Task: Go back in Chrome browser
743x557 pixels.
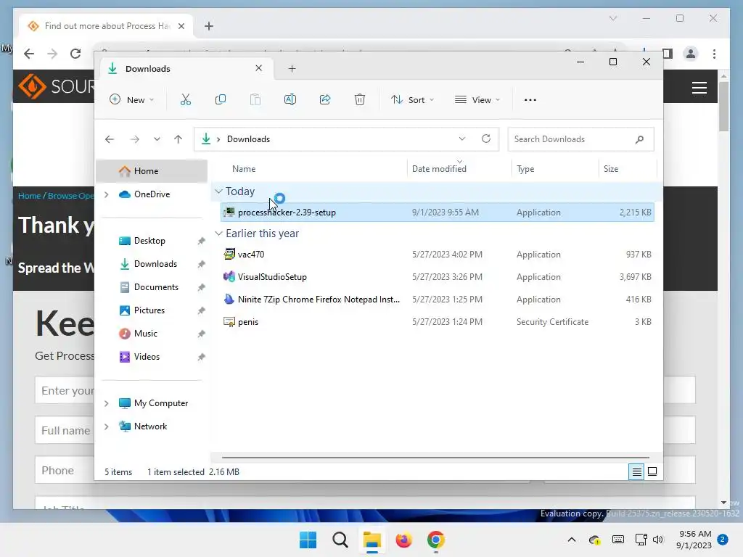Action: pos(29,54)
